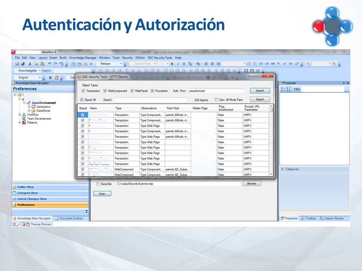Open the GXC Security Tools menu
Image resolution: width=362 pixels, height=271 pixels.
click(x=160, y=58)
